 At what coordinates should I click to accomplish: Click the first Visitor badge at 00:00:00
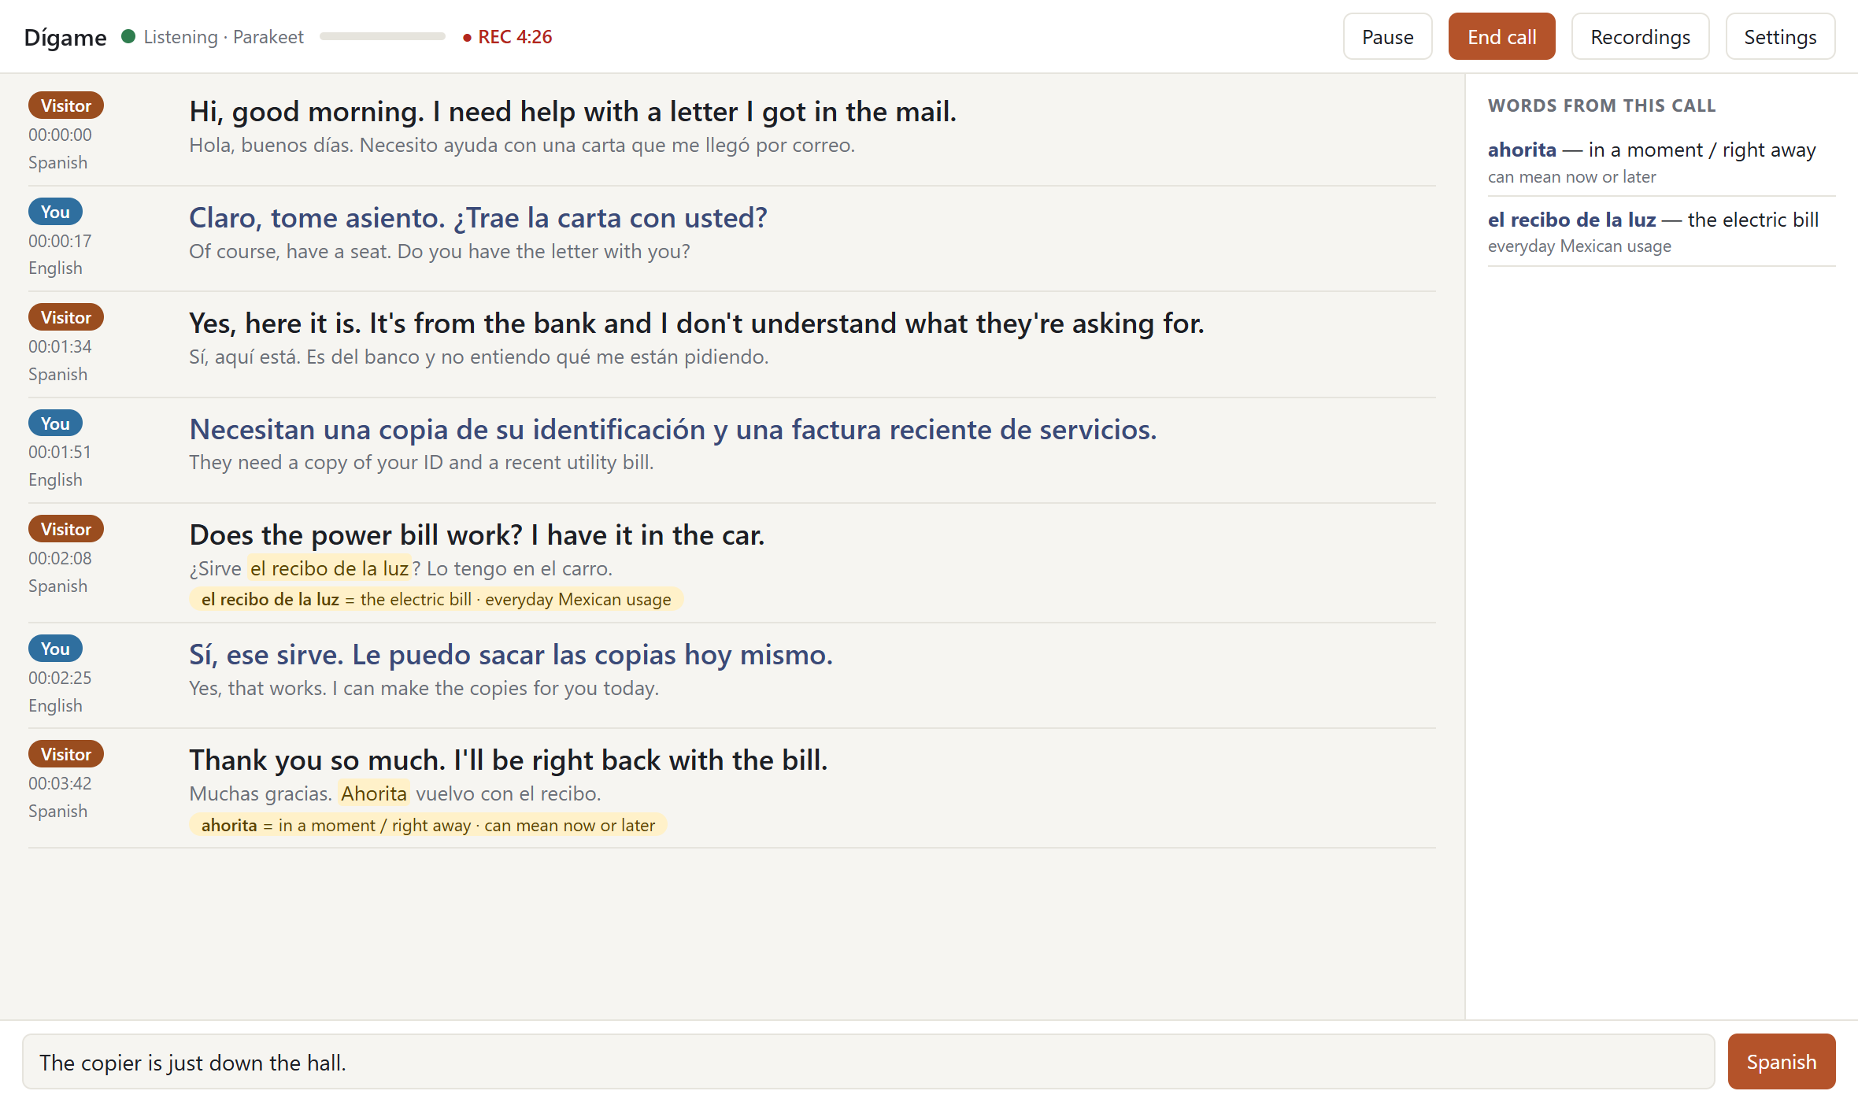pyautogui.click(x=66, y=105)
